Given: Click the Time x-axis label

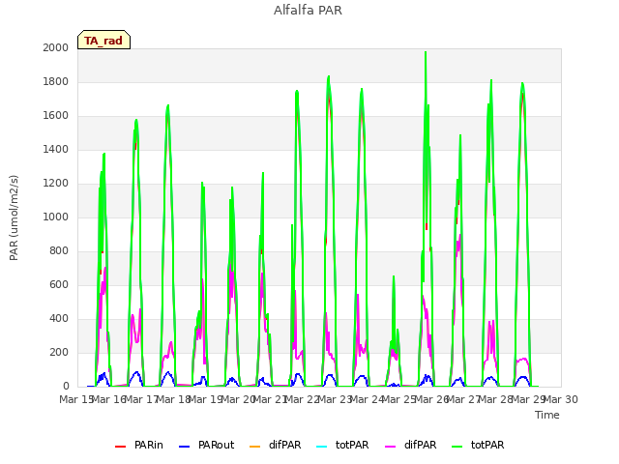Looking at the screenshot, I should [x=547, y=415].
